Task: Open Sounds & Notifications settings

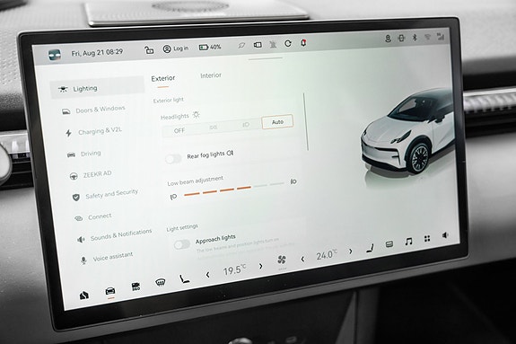Action: click(x=115, y=235)
